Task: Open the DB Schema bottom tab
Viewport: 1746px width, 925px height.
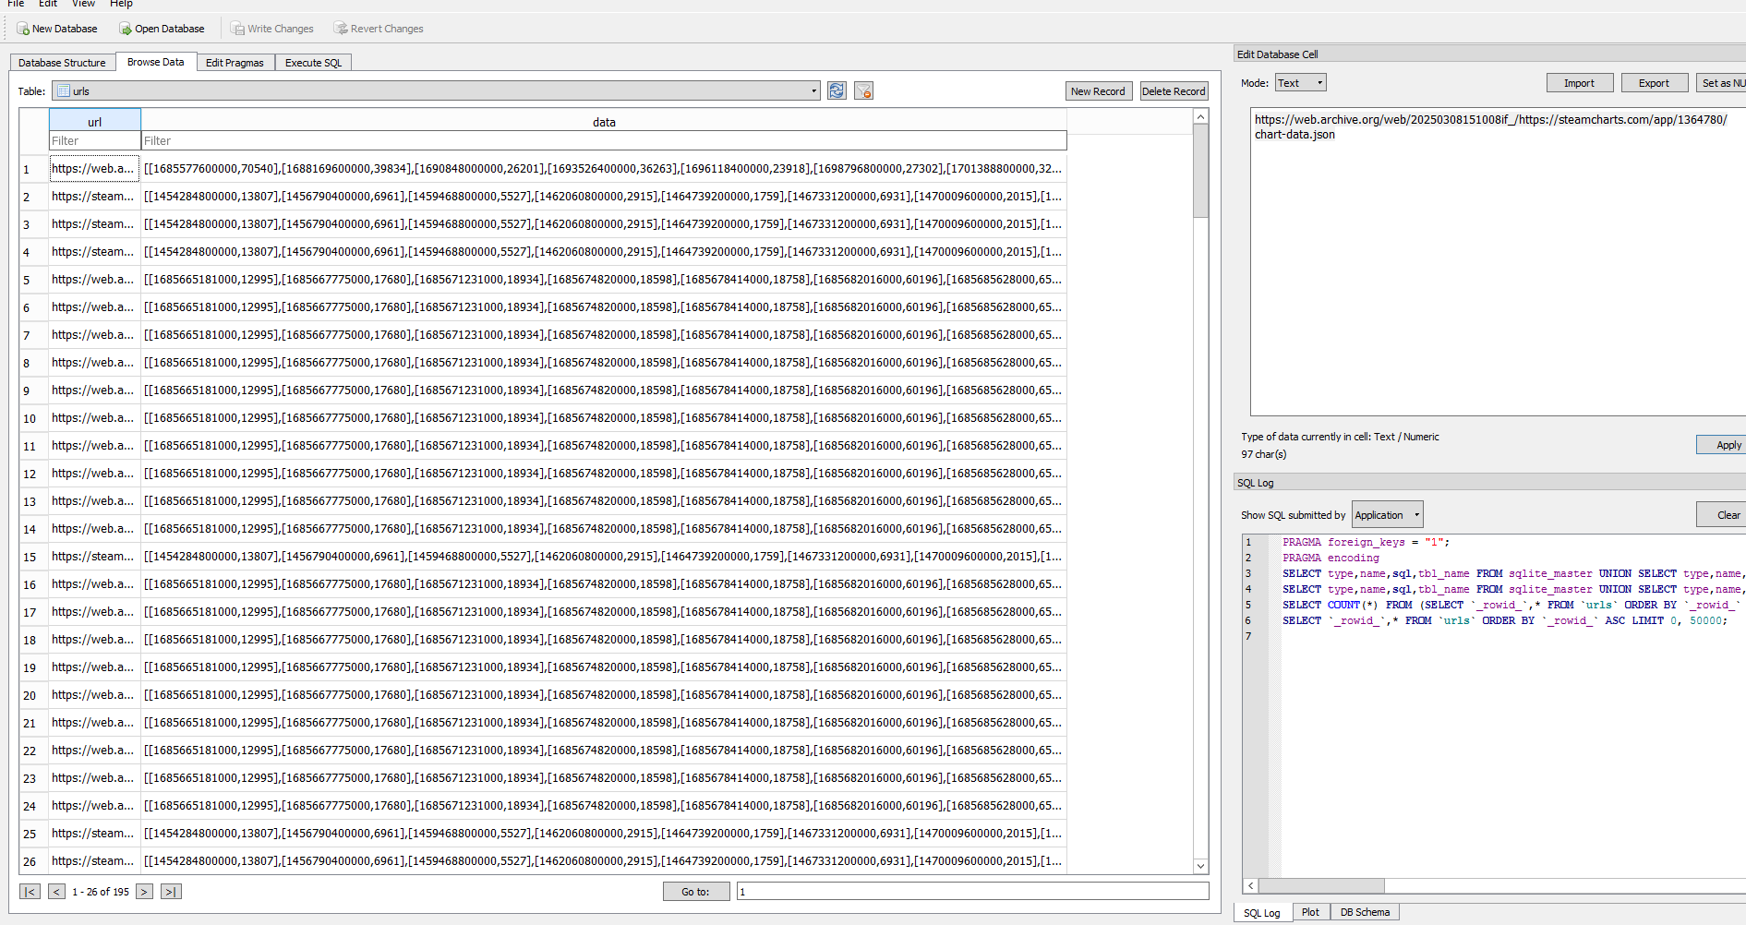Action: point(1365,912)
